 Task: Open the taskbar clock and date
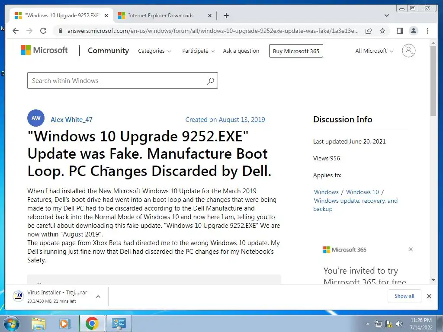421,324
